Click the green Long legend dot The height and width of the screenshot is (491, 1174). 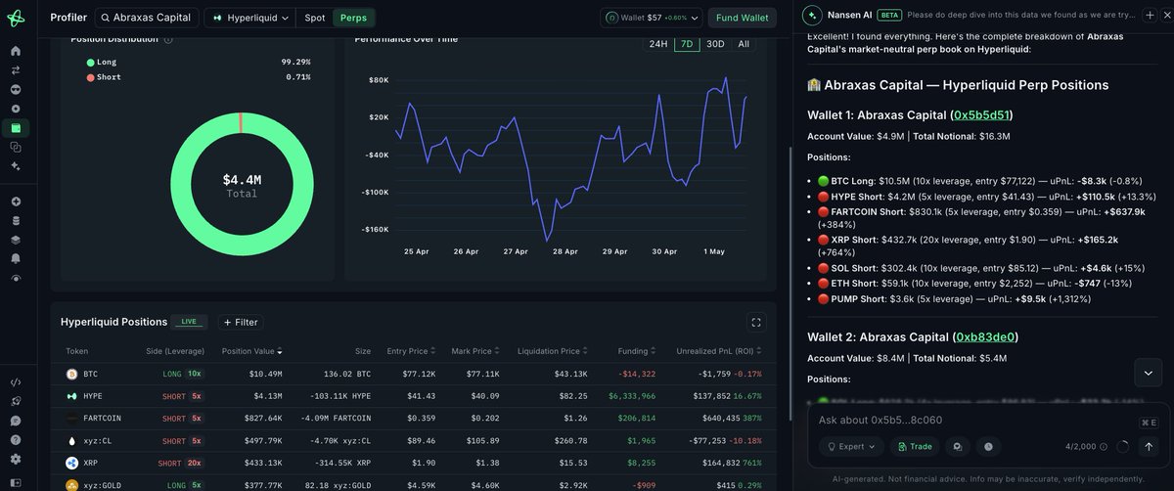91,62
